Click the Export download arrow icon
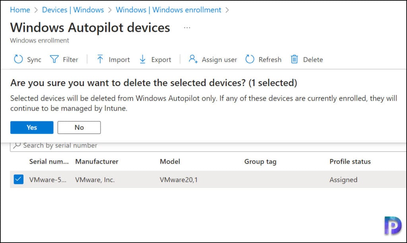The height and width of the screenshot is (243, 407). (143, 59)
